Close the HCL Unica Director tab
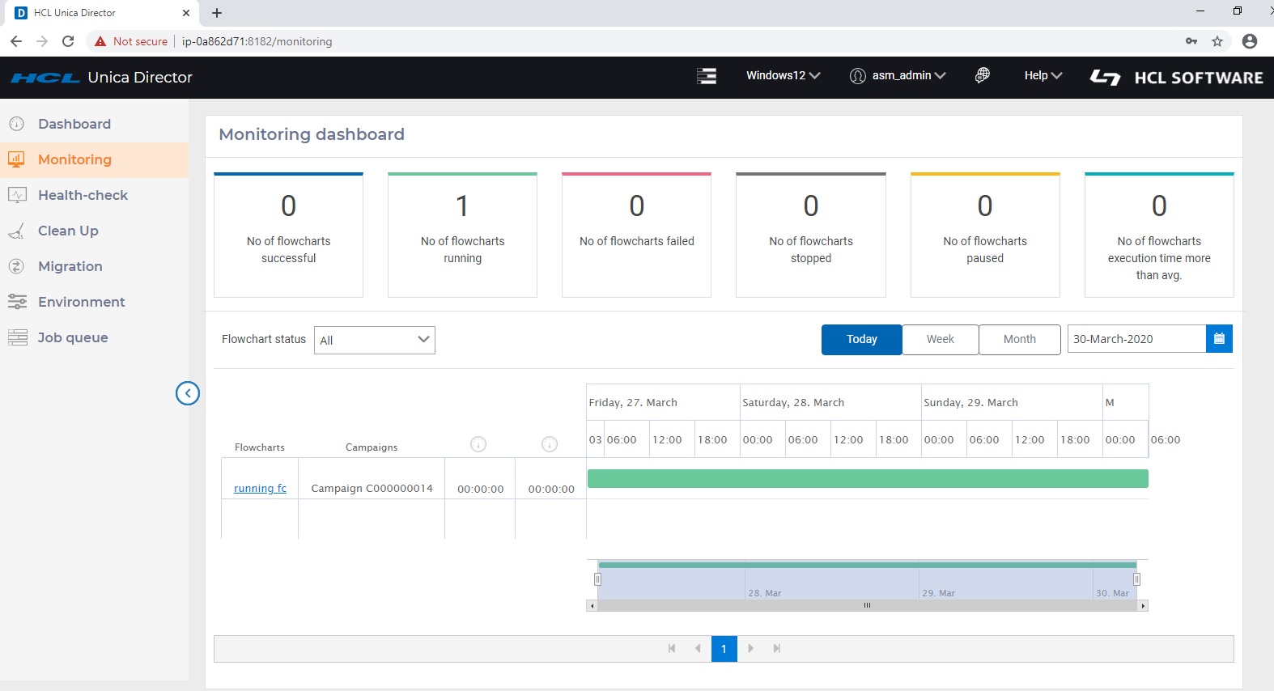The height and width of the screenshot is (691, 1274). (x=186, y=13)
